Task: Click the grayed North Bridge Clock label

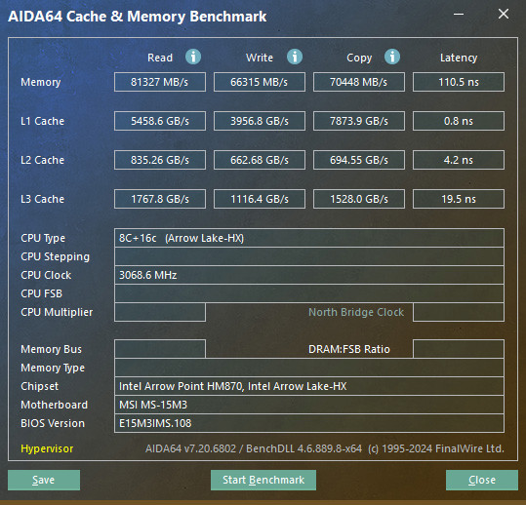Action: click(x=356, y=312)
